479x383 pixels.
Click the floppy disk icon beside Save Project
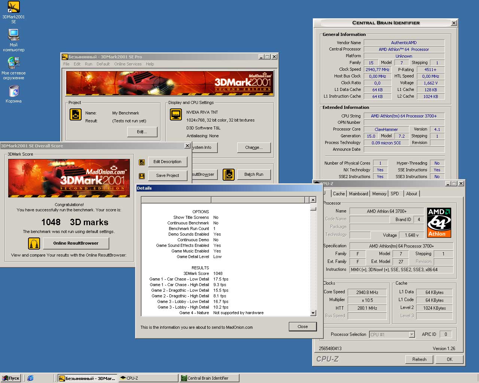[142, 176]
